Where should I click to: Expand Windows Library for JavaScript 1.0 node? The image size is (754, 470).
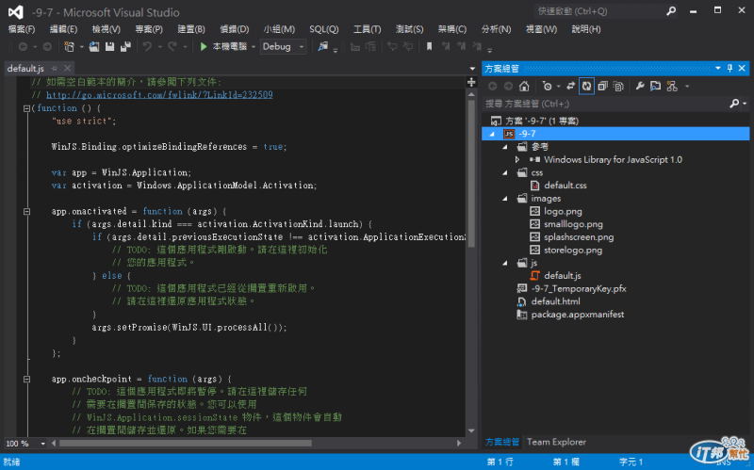point(517,159)
